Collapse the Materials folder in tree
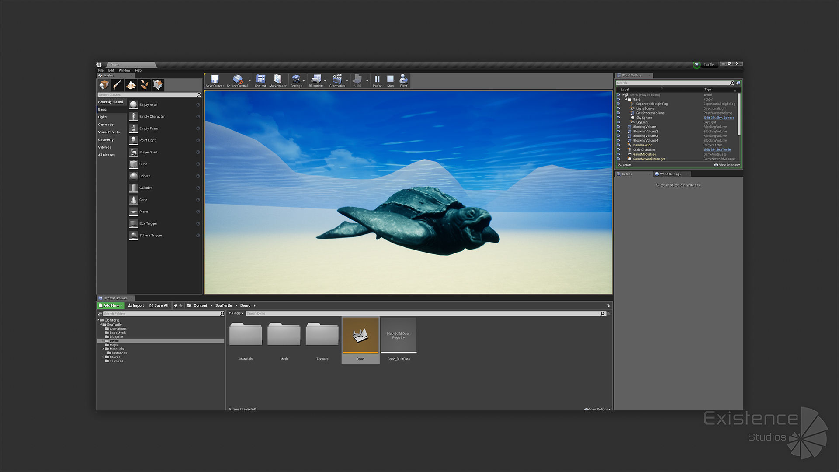Screen dimensions: 839x472 click(x=104, y=349)
